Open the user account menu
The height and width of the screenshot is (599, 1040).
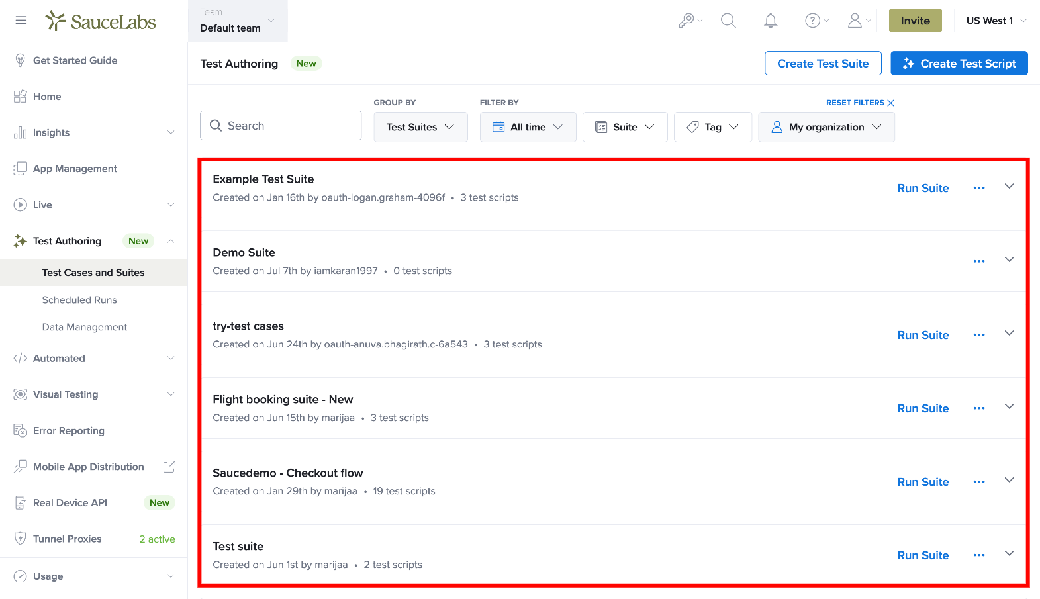[x=859, y=21]
